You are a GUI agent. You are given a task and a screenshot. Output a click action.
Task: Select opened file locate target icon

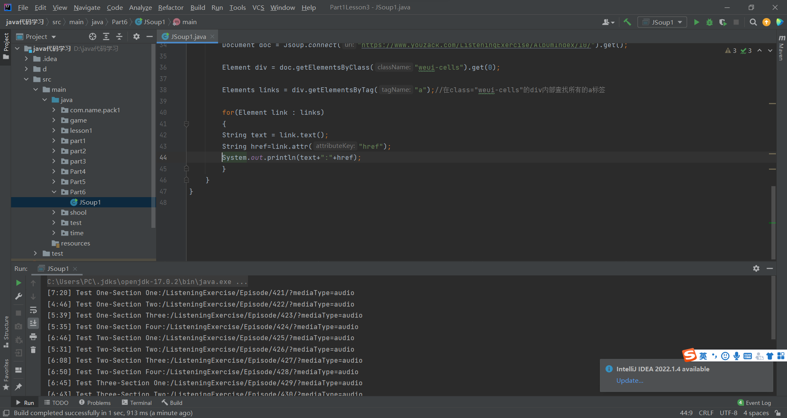tap(93, 36)
